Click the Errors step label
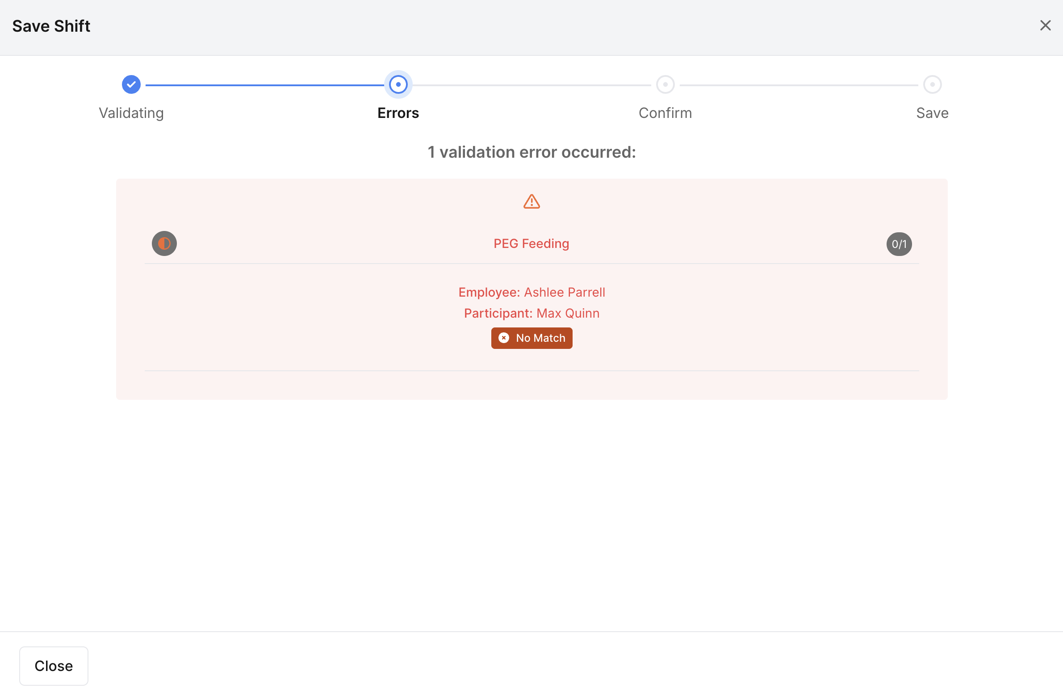Viewport: 1063px width, 696px height. click(x=398, y=113)
